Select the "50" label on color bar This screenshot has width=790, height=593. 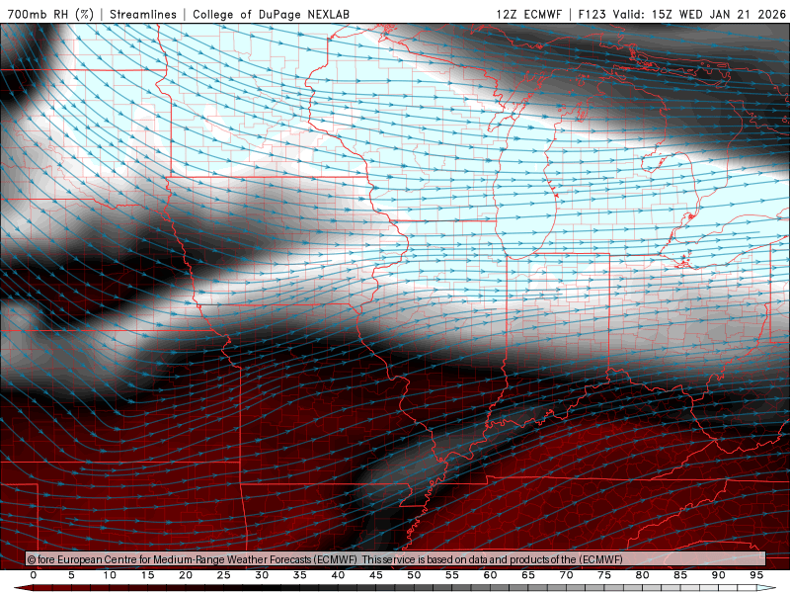(414, 575)
